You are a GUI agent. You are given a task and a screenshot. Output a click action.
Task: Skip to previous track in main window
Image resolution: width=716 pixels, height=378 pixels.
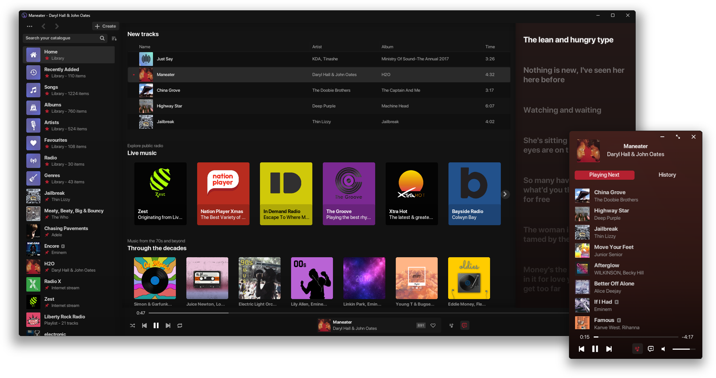click(x=144, y=325)
